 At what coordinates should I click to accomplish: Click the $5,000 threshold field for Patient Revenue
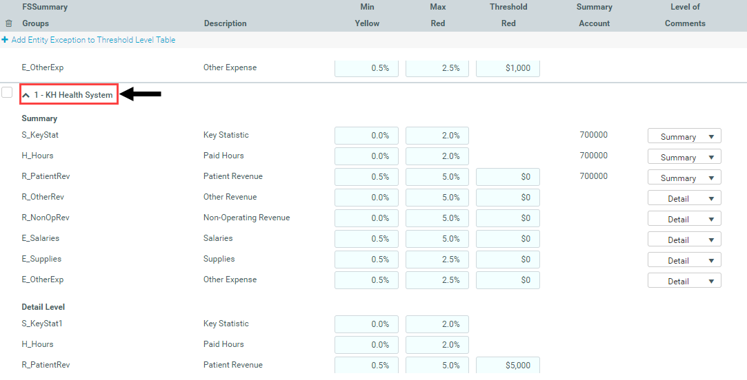tap(508, 366)
